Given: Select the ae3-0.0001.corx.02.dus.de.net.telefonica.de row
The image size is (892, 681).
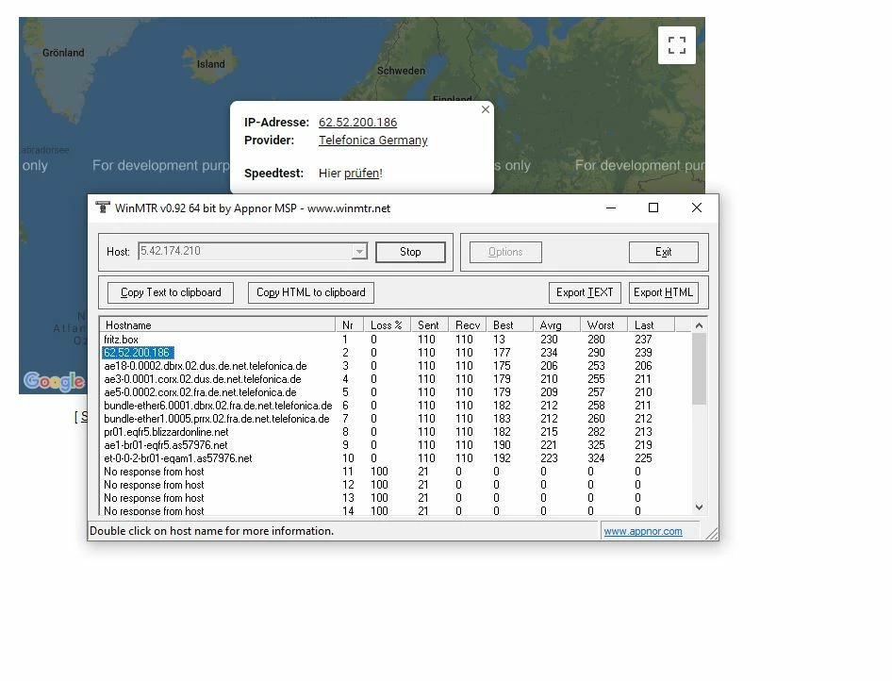Looking at the screenshot, I should click(x=395, y=379).
